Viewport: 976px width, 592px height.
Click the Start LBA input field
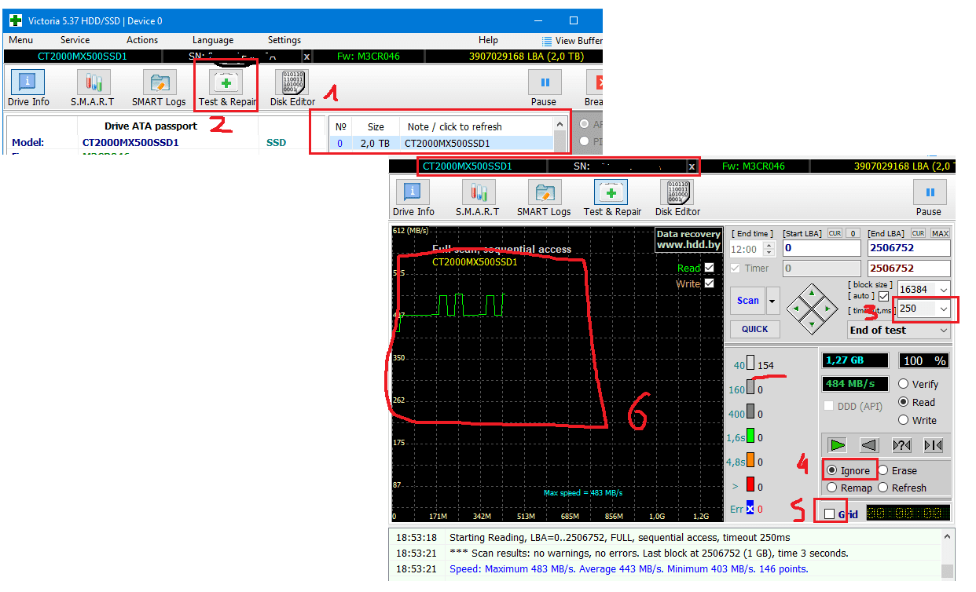(821, 249)
